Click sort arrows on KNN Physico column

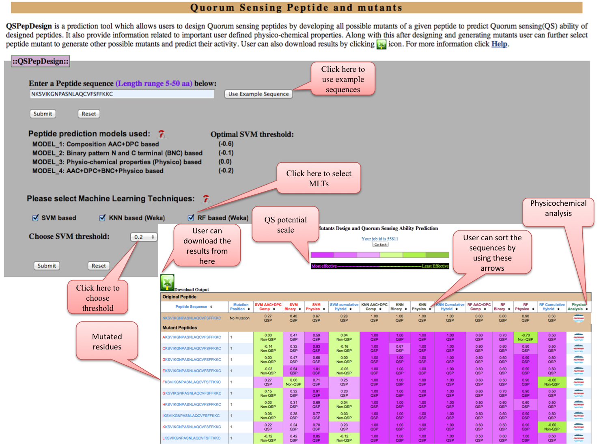tap(430, 309)
